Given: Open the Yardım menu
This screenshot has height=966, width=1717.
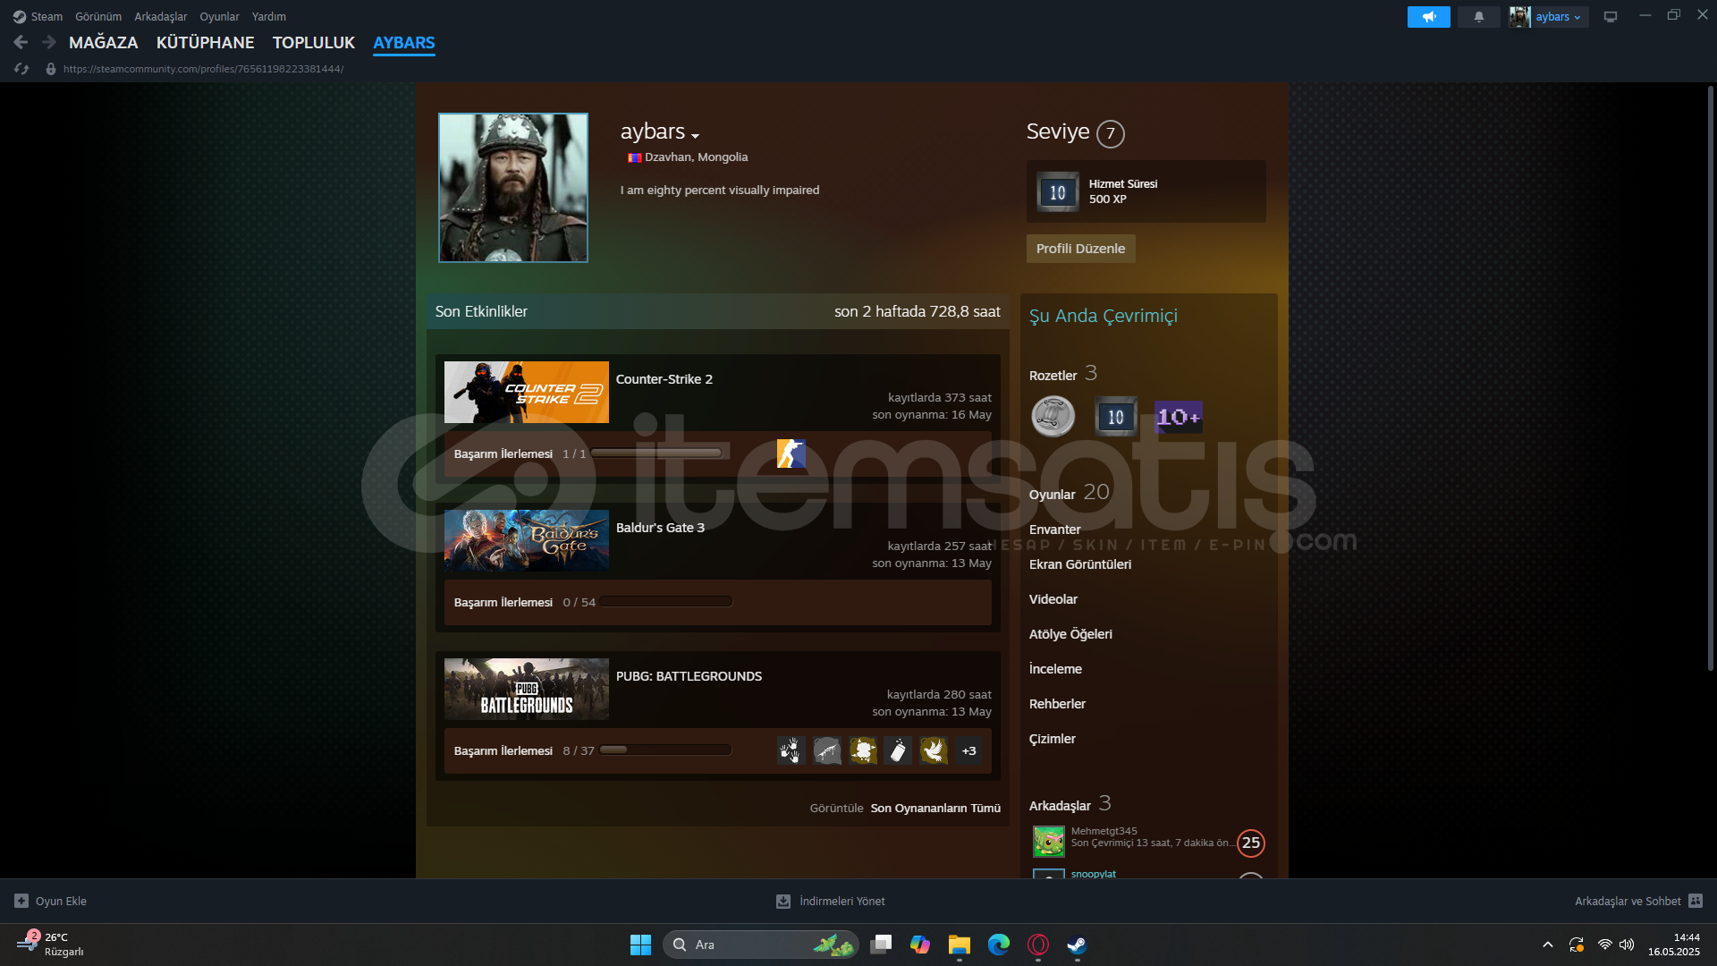Looking at the screenshot, I should pos(269,17).
